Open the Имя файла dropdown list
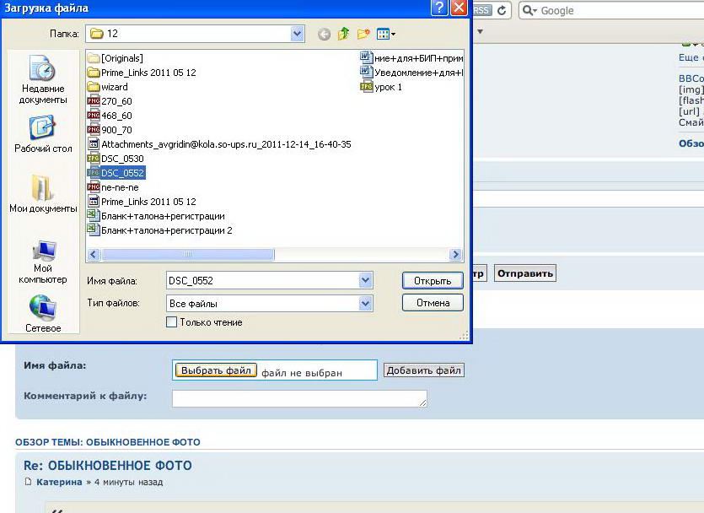 [x=365, y=280]
